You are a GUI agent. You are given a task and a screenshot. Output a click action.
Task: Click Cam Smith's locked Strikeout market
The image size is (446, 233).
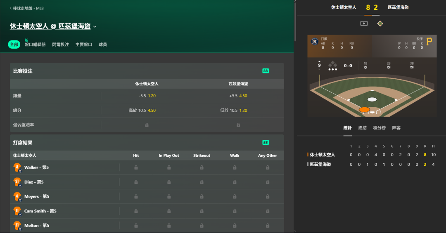coord(202,211)
